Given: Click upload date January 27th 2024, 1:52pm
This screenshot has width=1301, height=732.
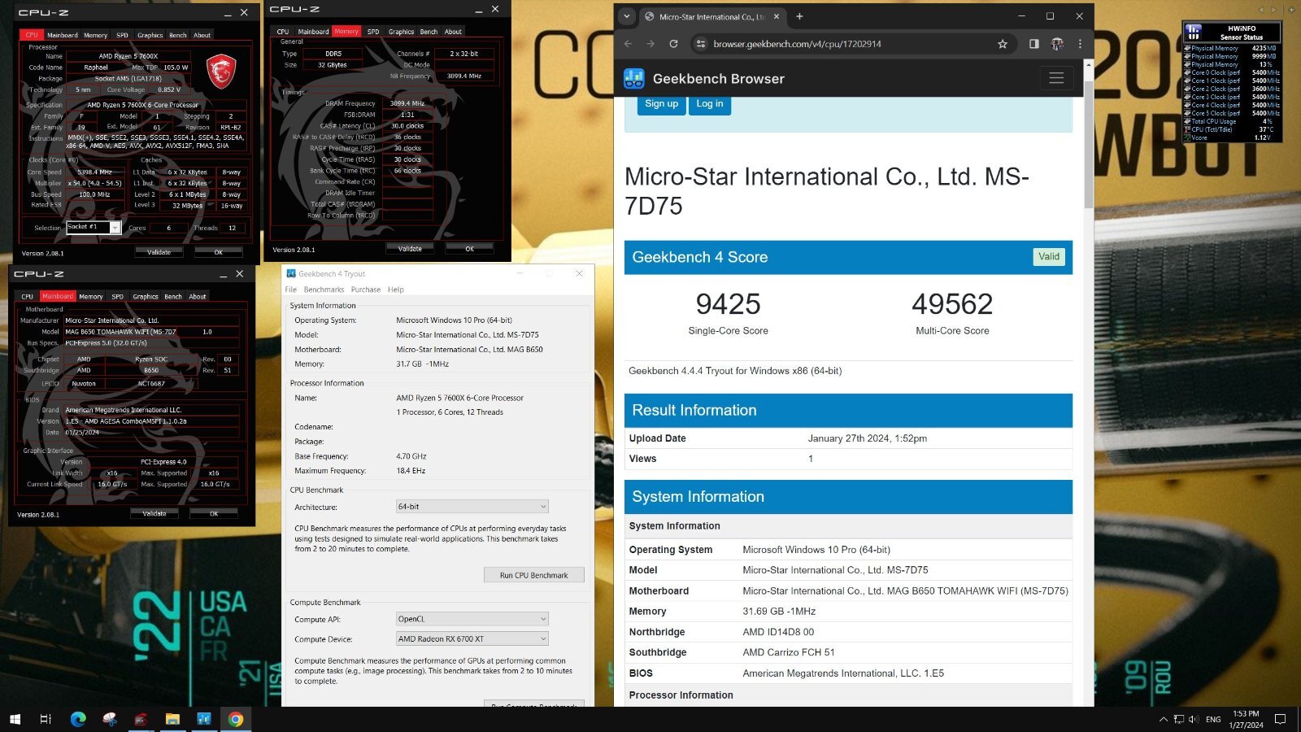Looking at the screenshot, I should pyautogui.click(x=867, y=438).
